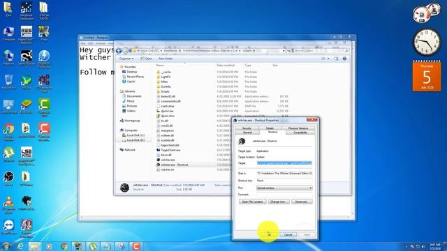The image size is (447, 251).
Task: Click the Explorer Back arrow button
Action: pyautogui.click(x=119, y=51)
